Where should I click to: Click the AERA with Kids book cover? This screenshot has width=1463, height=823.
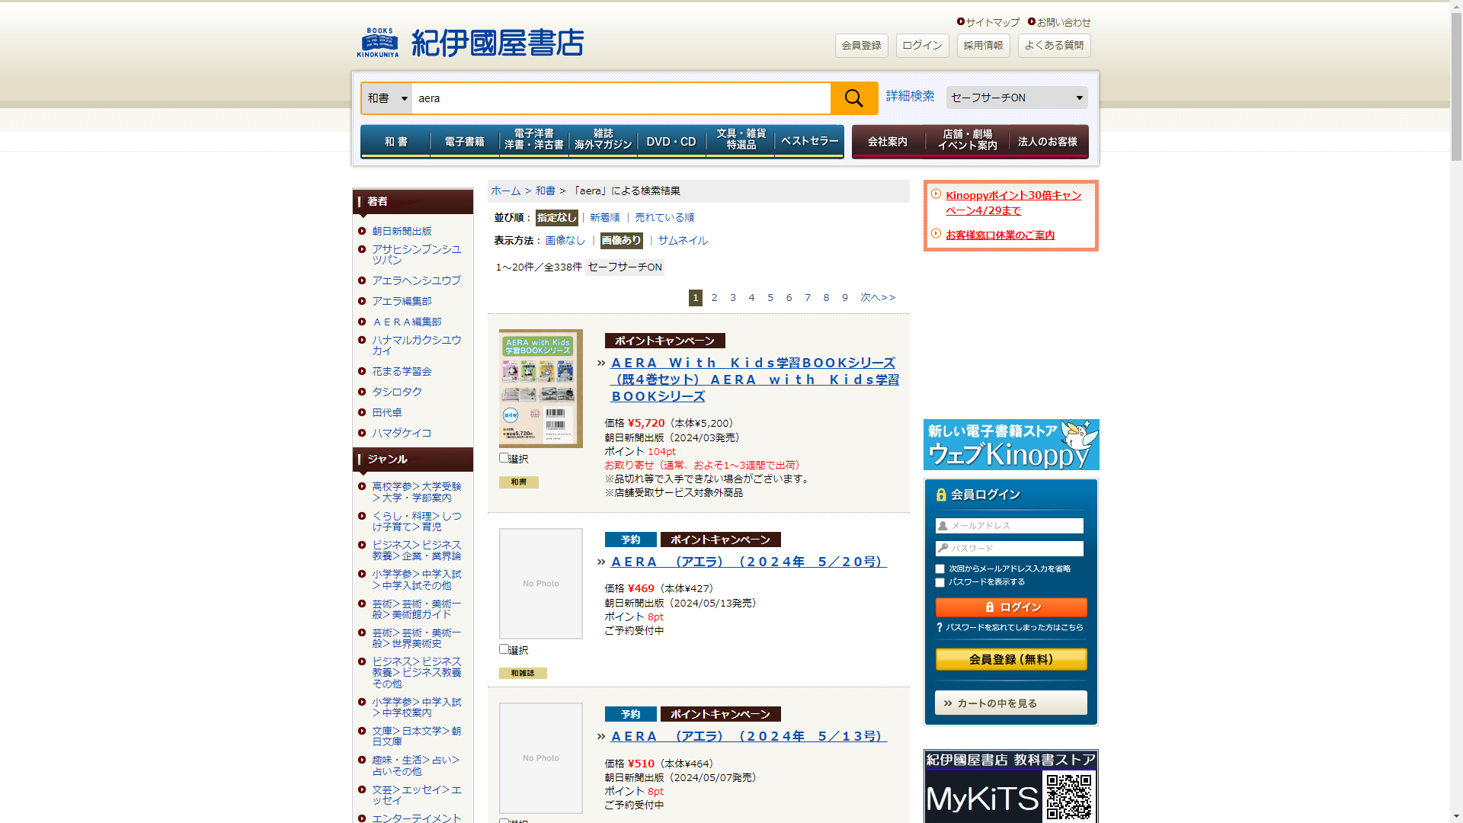(540, 389)
